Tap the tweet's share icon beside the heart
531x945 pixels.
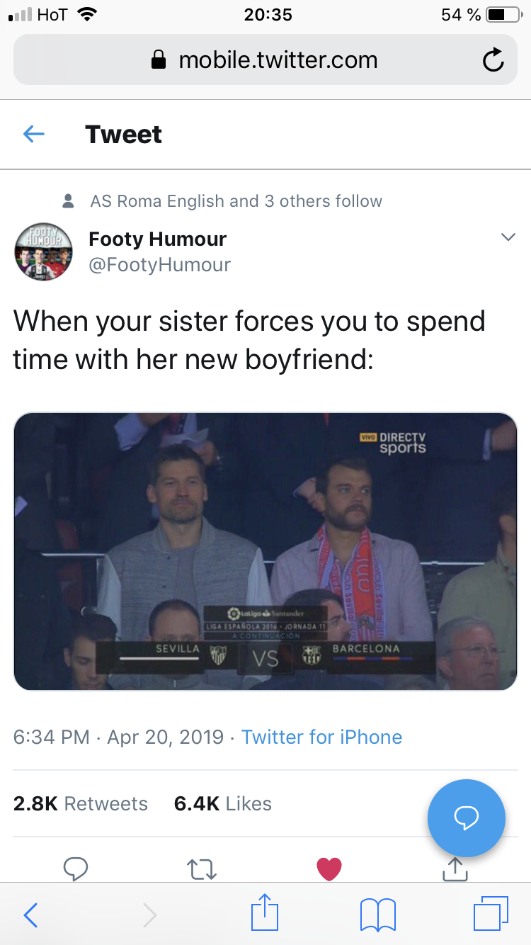coord(455,868)
